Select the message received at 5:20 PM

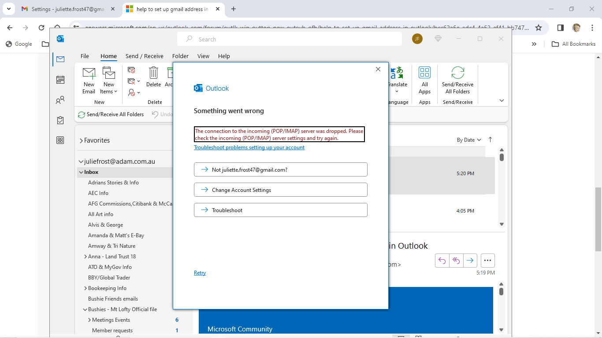click(441, 176)
